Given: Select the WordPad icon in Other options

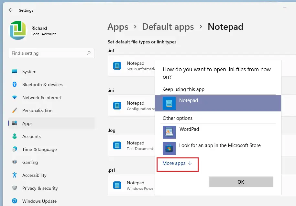Looking at the screenshot, I should click(x=169, y=132).
